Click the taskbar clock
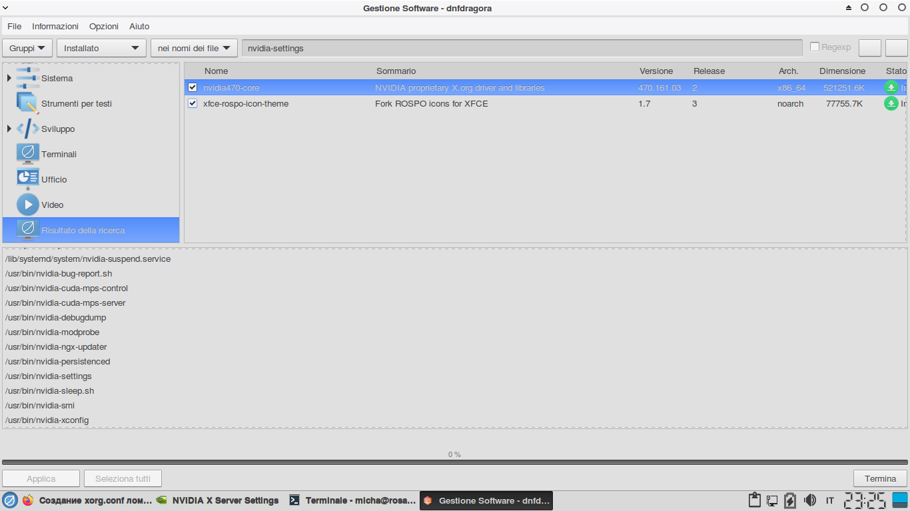 pyautogui.click(x=865, y=500)
